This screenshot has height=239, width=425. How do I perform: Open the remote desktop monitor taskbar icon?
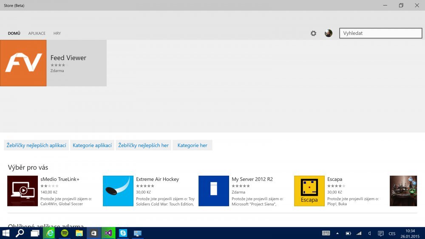[138, 233]
